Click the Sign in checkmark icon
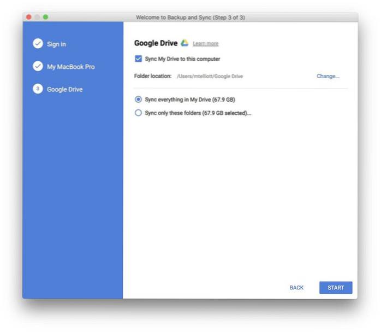This screenshot has height=332, width=381. [38, 44]
